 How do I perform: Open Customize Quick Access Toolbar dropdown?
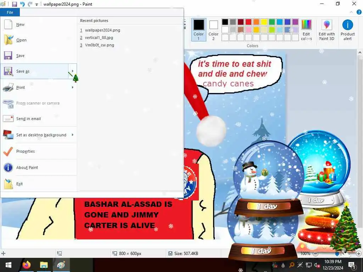37,4
